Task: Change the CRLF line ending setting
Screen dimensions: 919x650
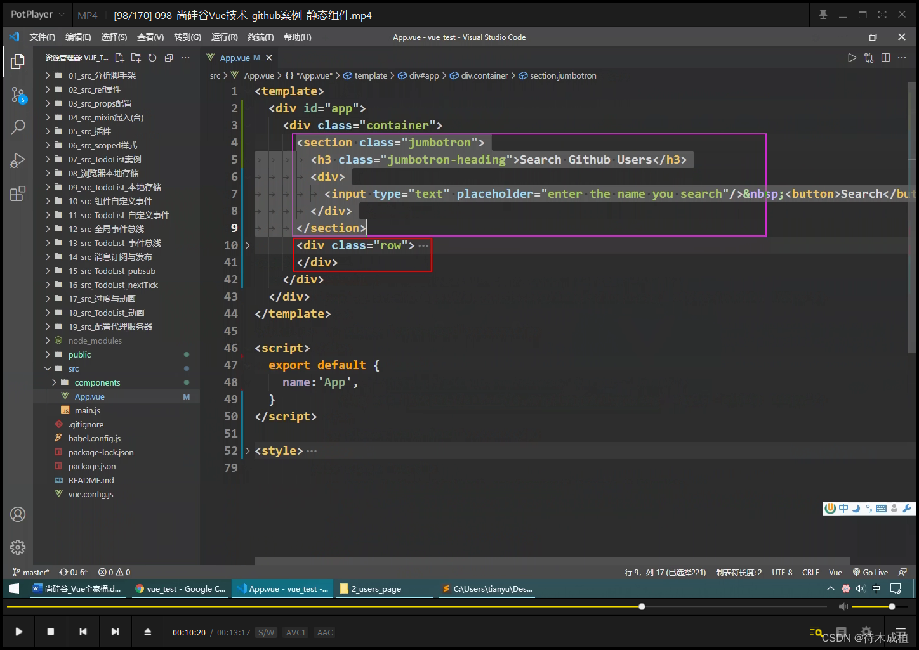Action: pyautogui.click(x=810, y=572)
